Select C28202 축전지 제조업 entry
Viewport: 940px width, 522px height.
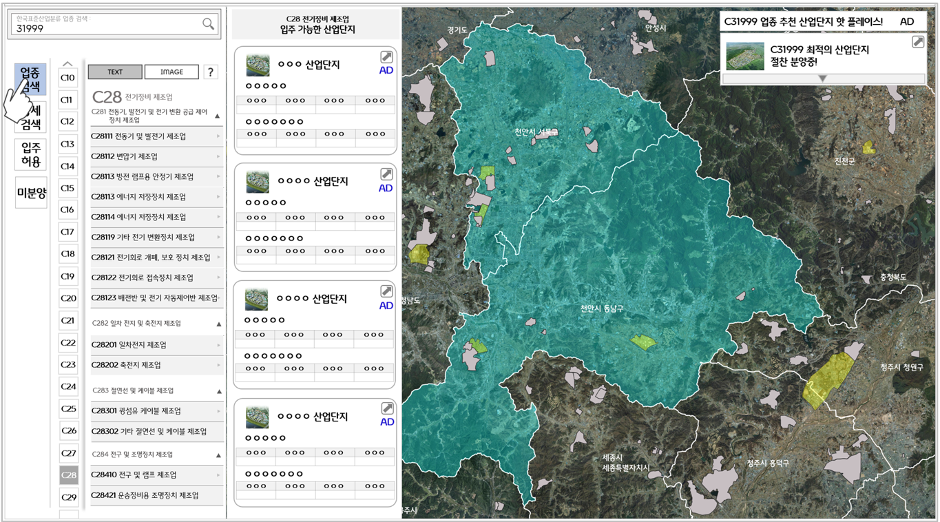pos(155,365)
